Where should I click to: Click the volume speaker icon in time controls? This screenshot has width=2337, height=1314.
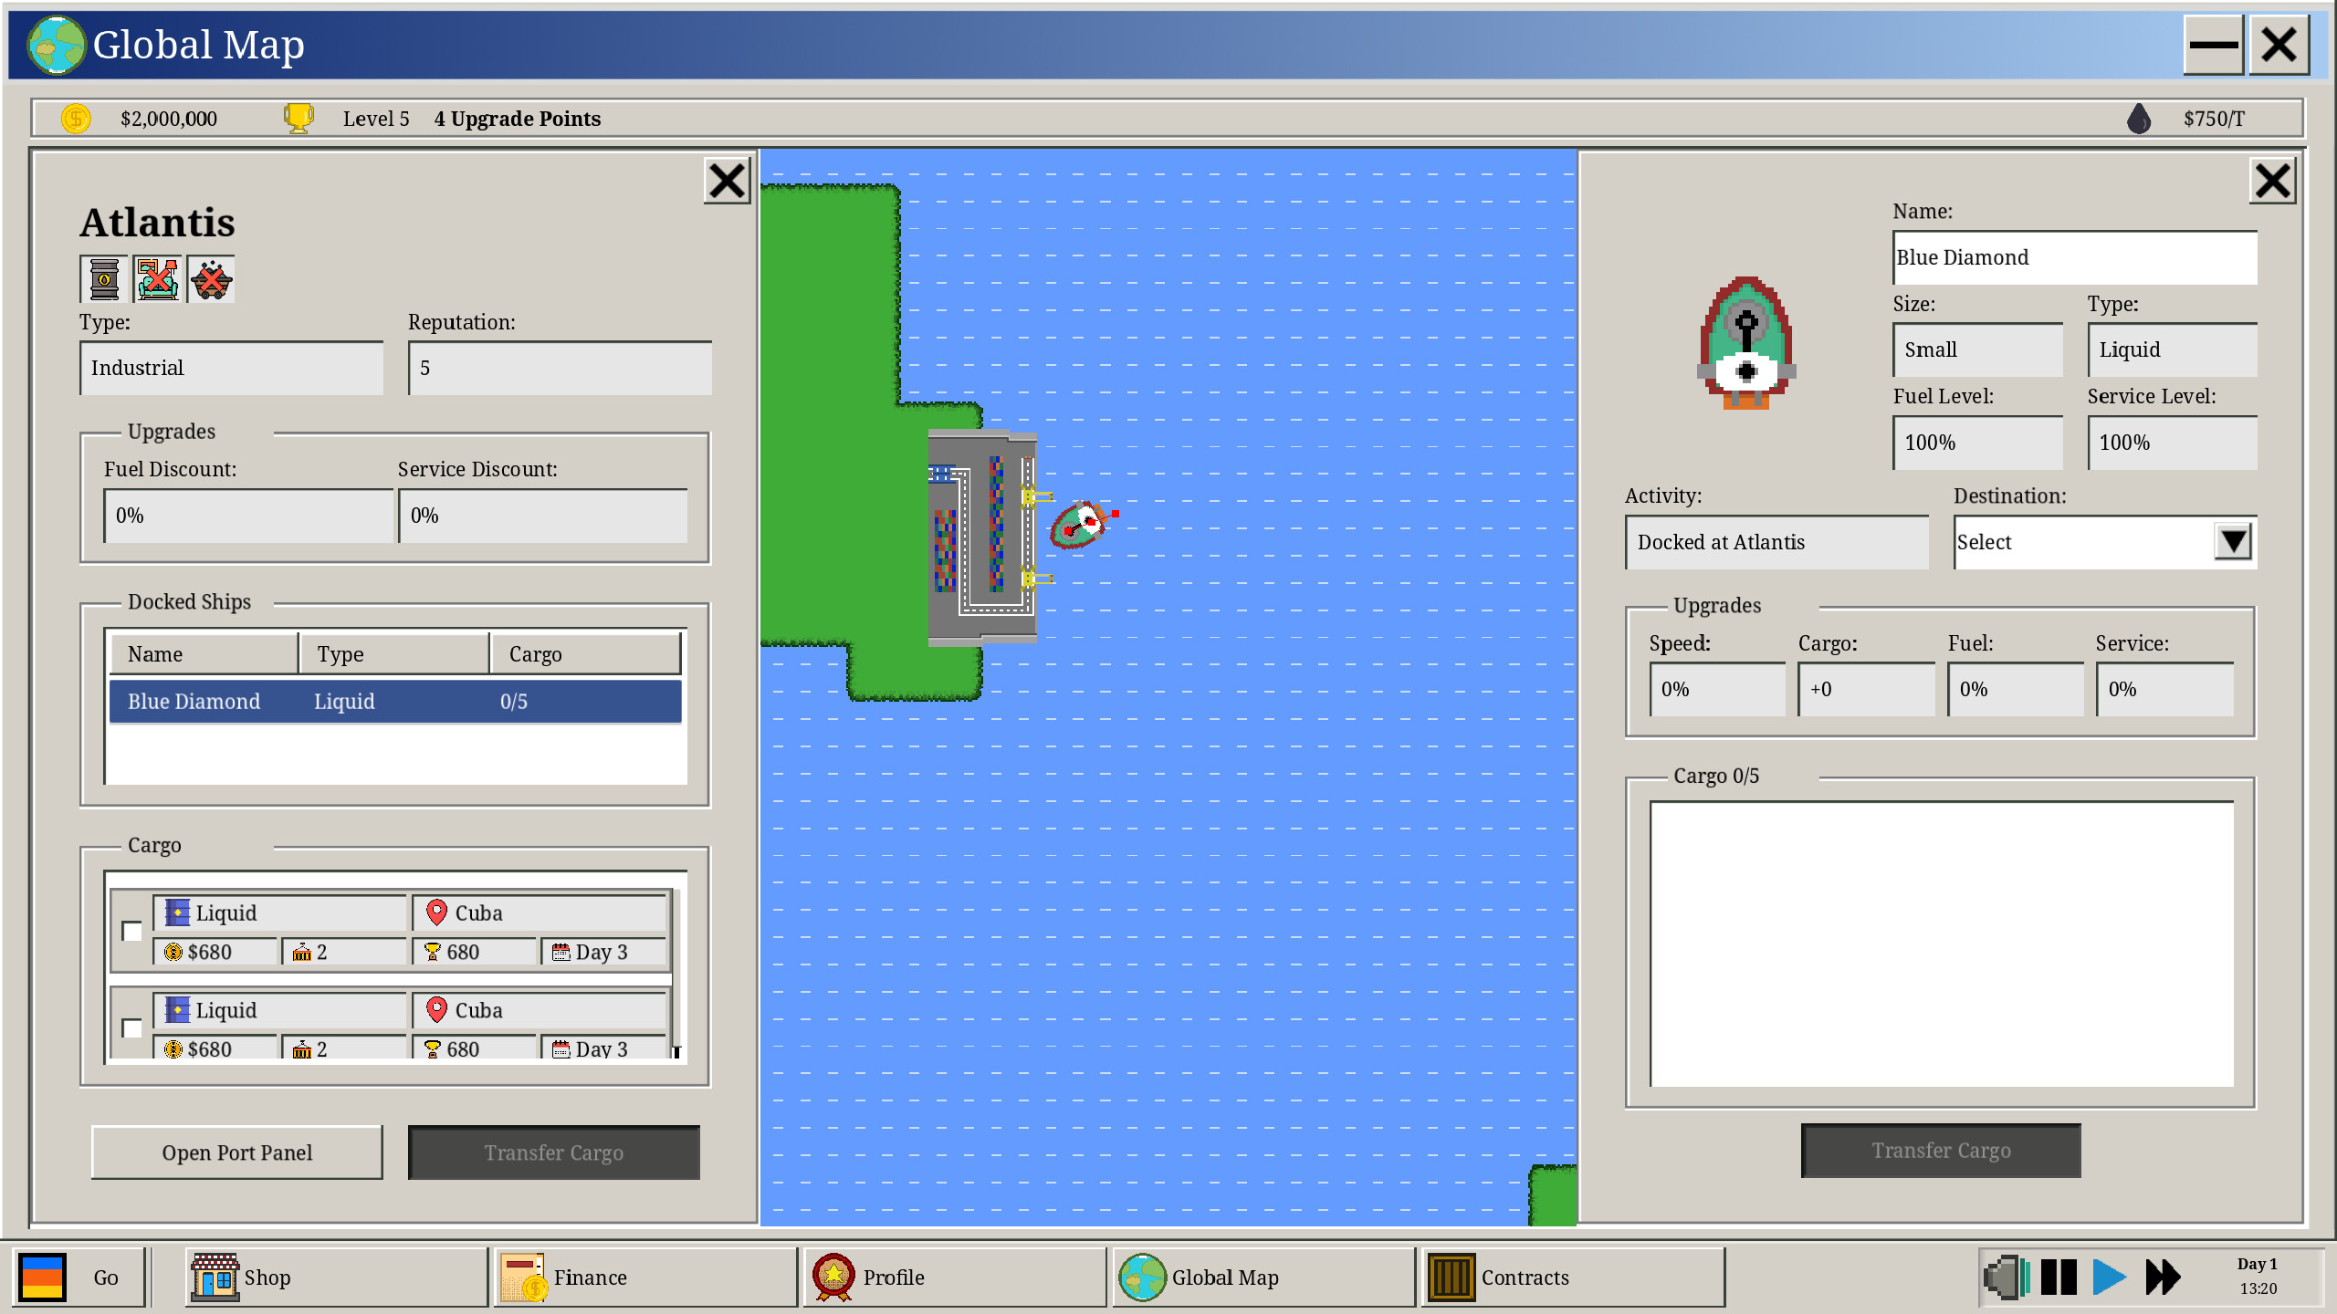2004,1277
